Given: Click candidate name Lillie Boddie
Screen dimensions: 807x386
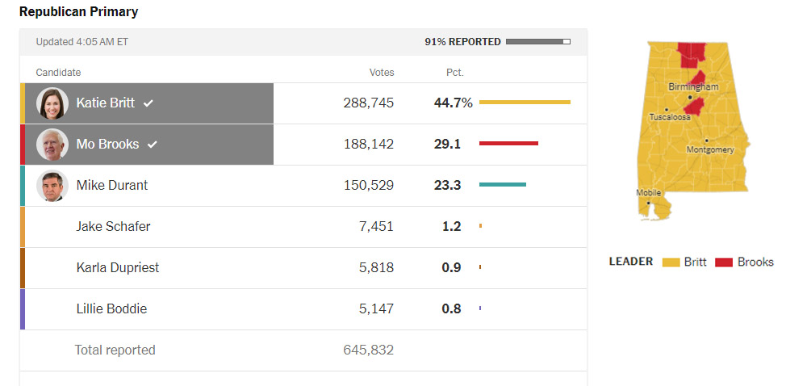Looking at the screenshot, I should tap(111, 309).
